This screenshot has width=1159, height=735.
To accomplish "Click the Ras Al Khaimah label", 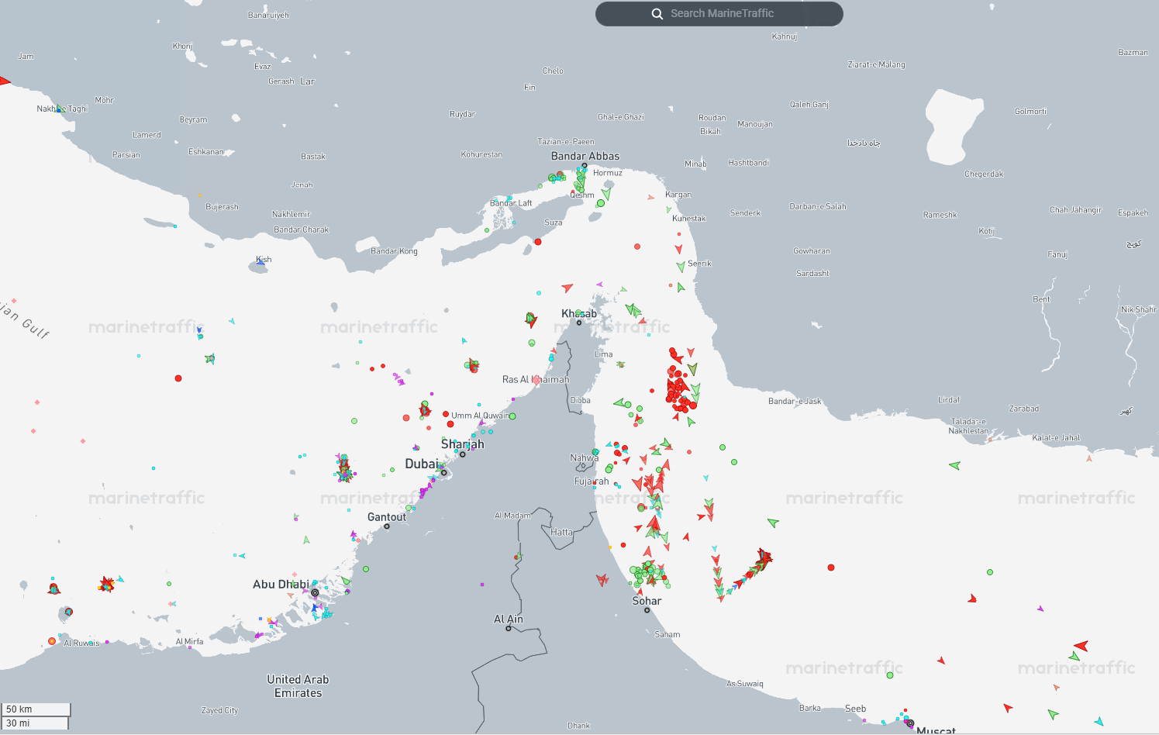I will (536, 379).
